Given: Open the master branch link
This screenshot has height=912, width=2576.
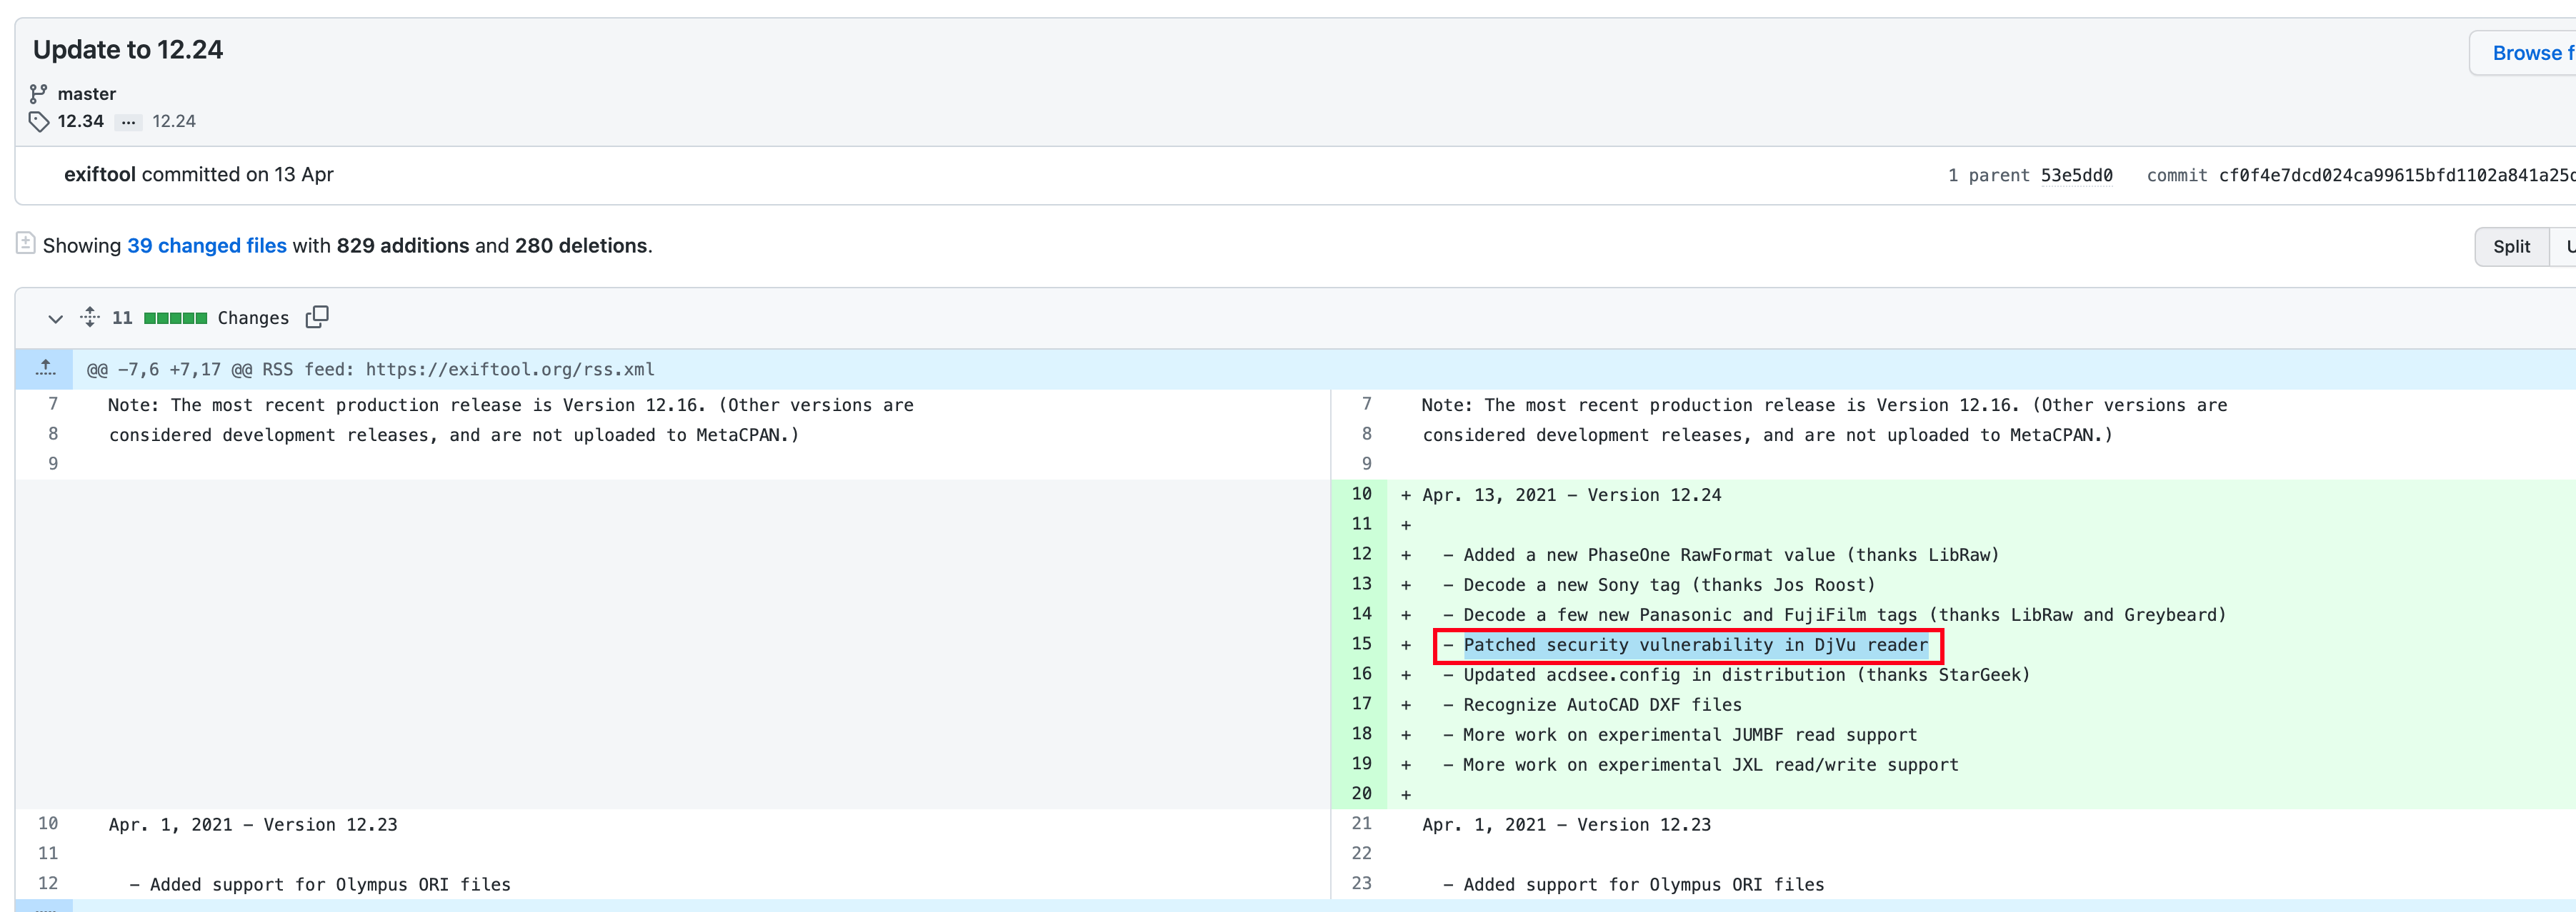Looking at the screenshot, I should point(86,94).
